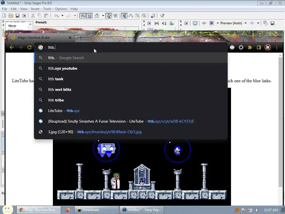Open a new browser tab with plus
This screenshot has width=285, height=214.
click(80, 38)
